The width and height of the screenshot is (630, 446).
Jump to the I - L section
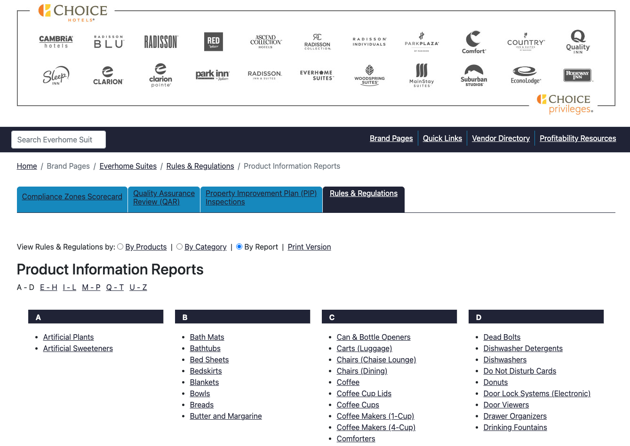point(70,287)
